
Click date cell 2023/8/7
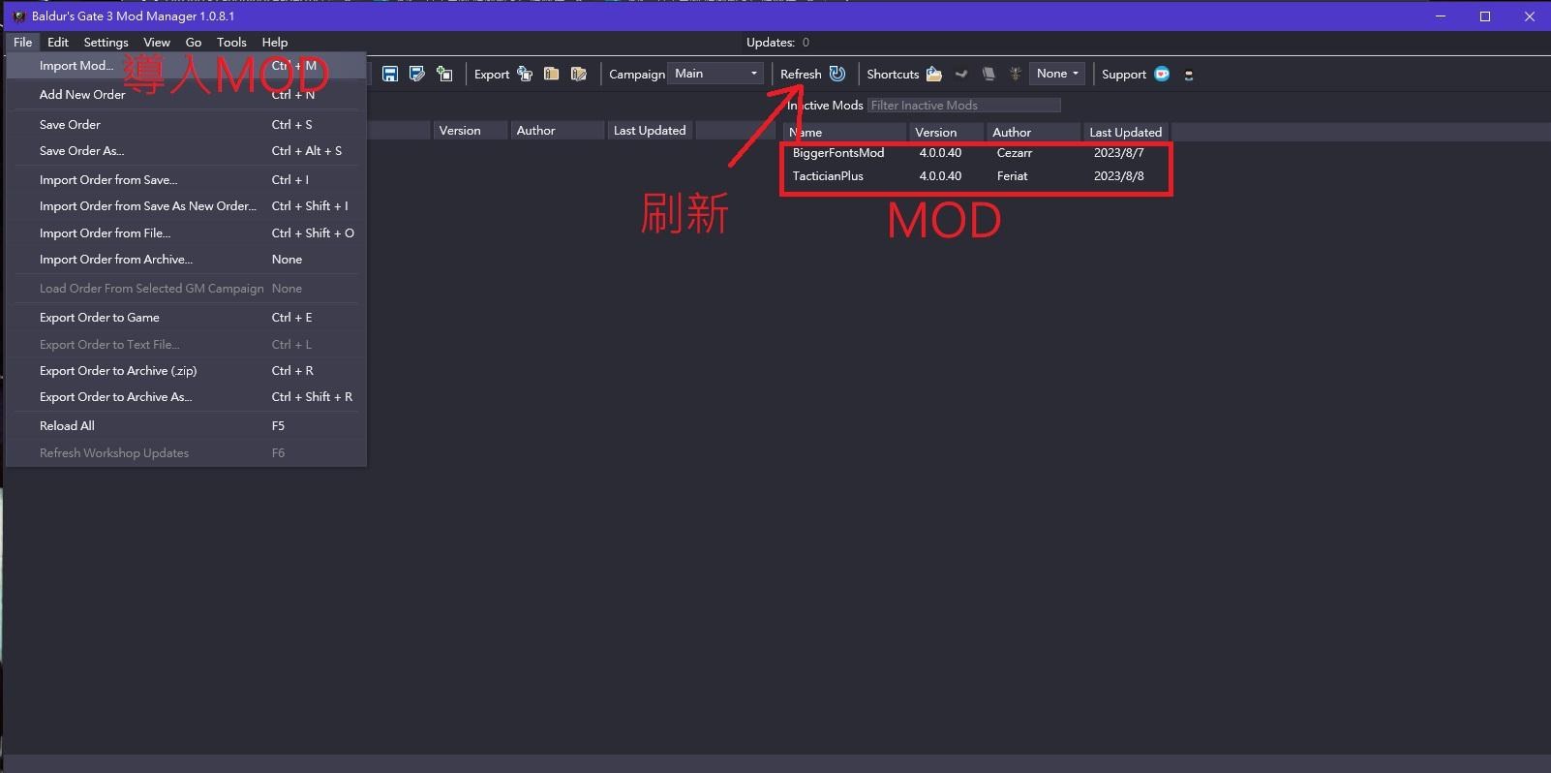click(x=1118, y=153)
